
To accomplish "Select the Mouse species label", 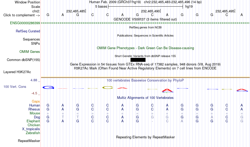I will (x=35, y=113).
